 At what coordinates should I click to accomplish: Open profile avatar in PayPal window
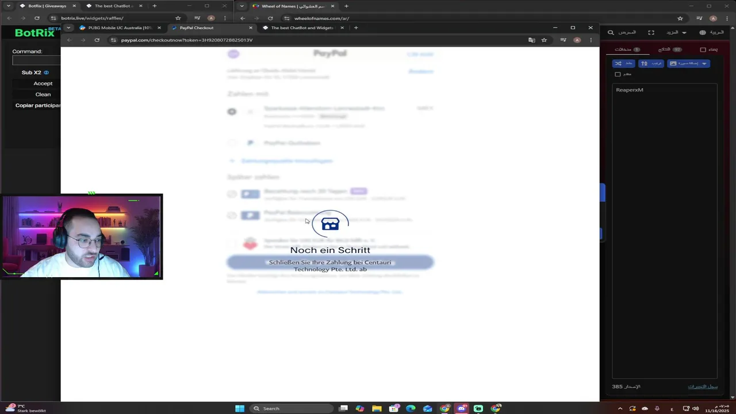[577, 40]
